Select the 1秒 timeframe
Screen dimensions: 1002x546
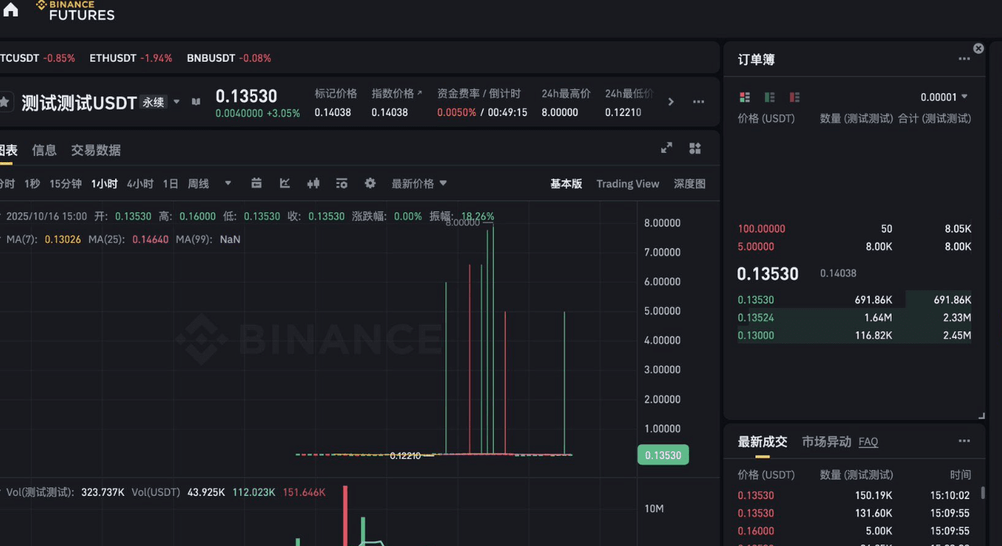point(32,183)
